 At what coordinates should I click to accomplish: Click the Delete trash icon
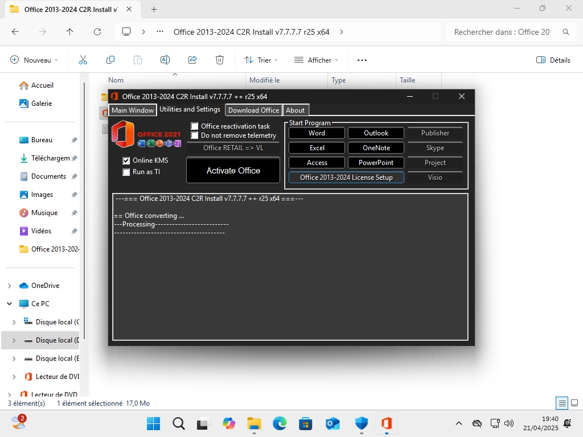click(220, 60)
